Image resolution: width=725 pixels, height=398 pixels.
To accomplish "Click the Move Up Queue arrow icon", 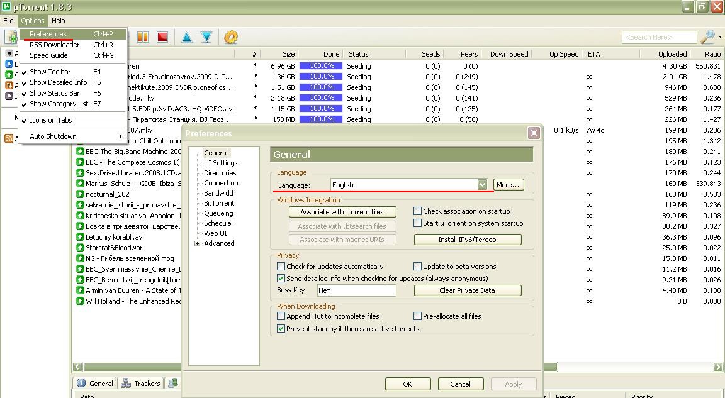I will click(187, 38).
